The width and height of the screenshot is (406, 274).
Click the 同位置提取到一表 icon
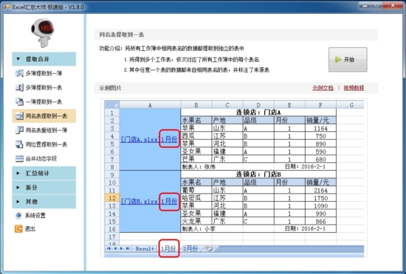pos(19,144)
